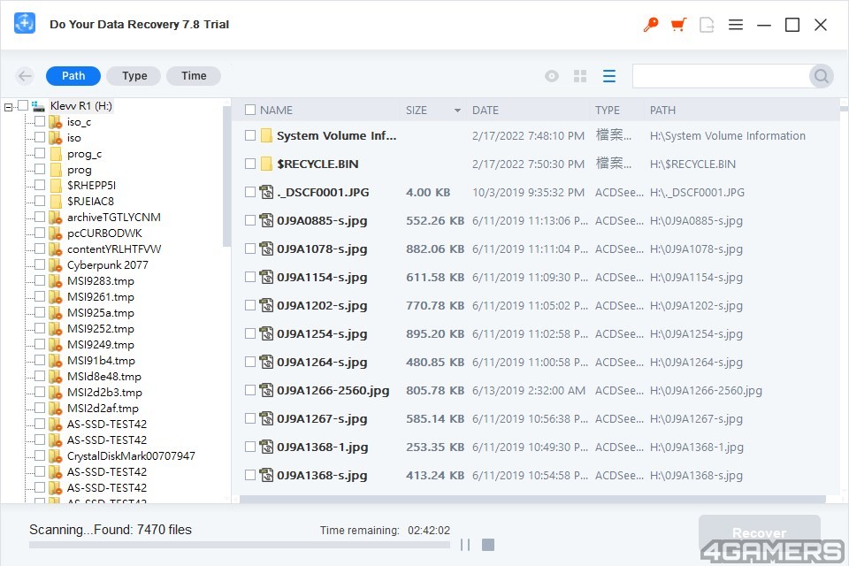
Task: Click the back arrow button
Action: (25, 76)
